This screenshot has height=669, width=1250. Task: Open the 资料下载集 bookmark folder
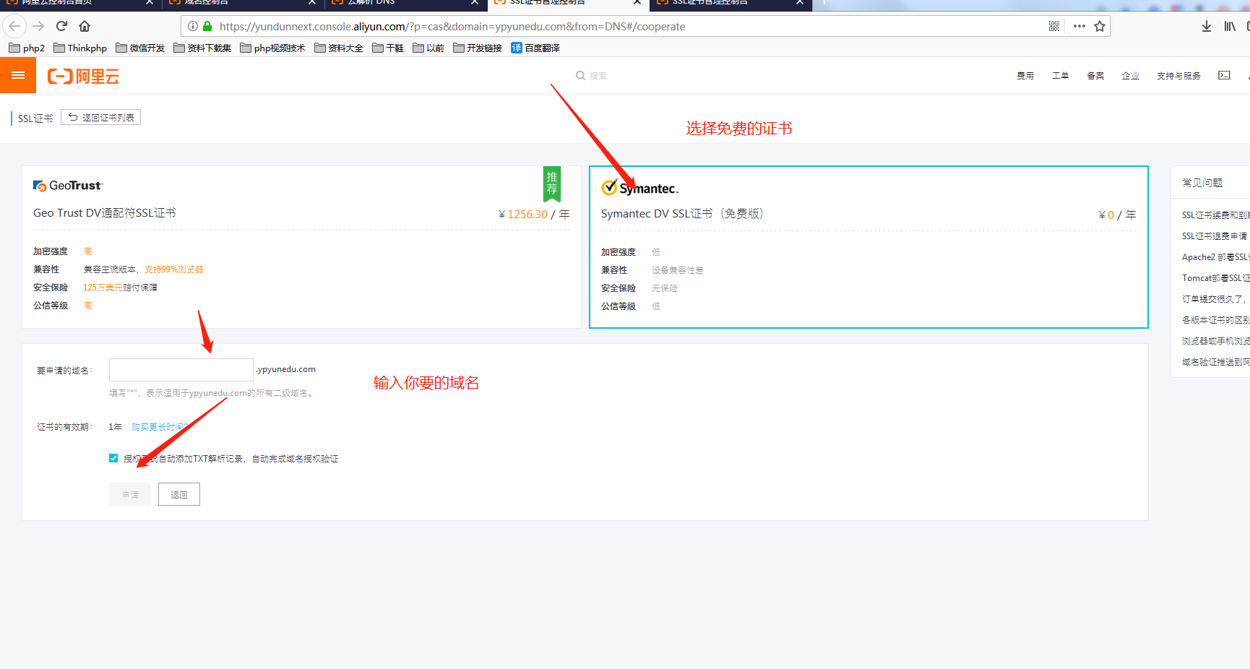click(202, 48)
